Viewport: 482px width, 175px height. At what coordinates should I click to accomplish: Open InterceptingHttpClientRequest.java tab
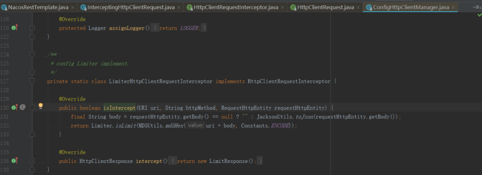click(131, 7)
